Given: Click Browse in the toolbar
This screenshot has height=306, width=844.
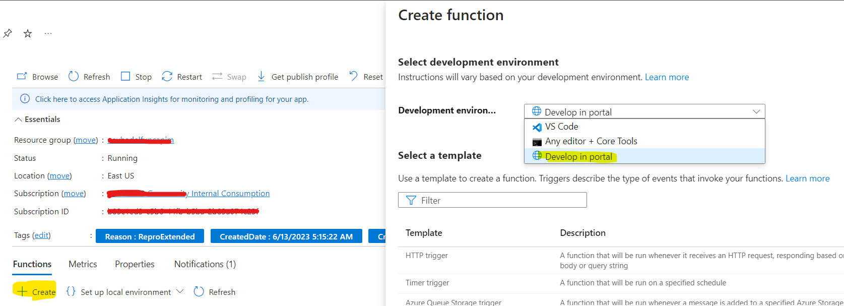Looking at the screenshot, I should [x=38, y=77].
